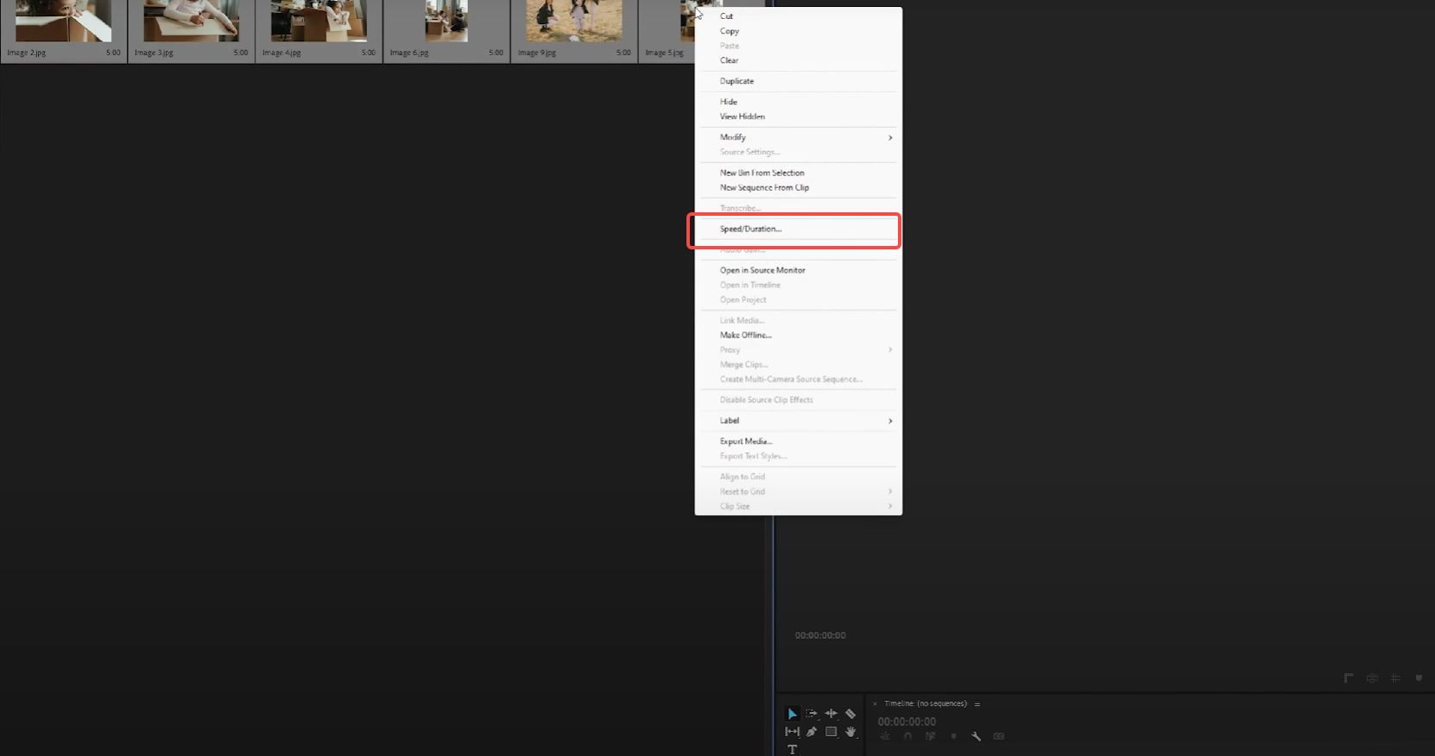Click the Image 5.jpg file name
The image size is (1435, 756).
tap(664, 53)
